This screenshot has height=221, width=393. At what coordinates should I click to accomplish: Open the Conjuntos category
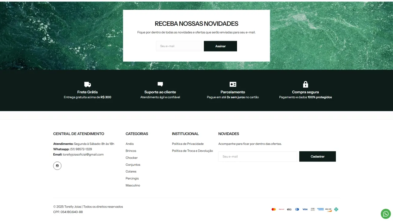coord(133,165)
